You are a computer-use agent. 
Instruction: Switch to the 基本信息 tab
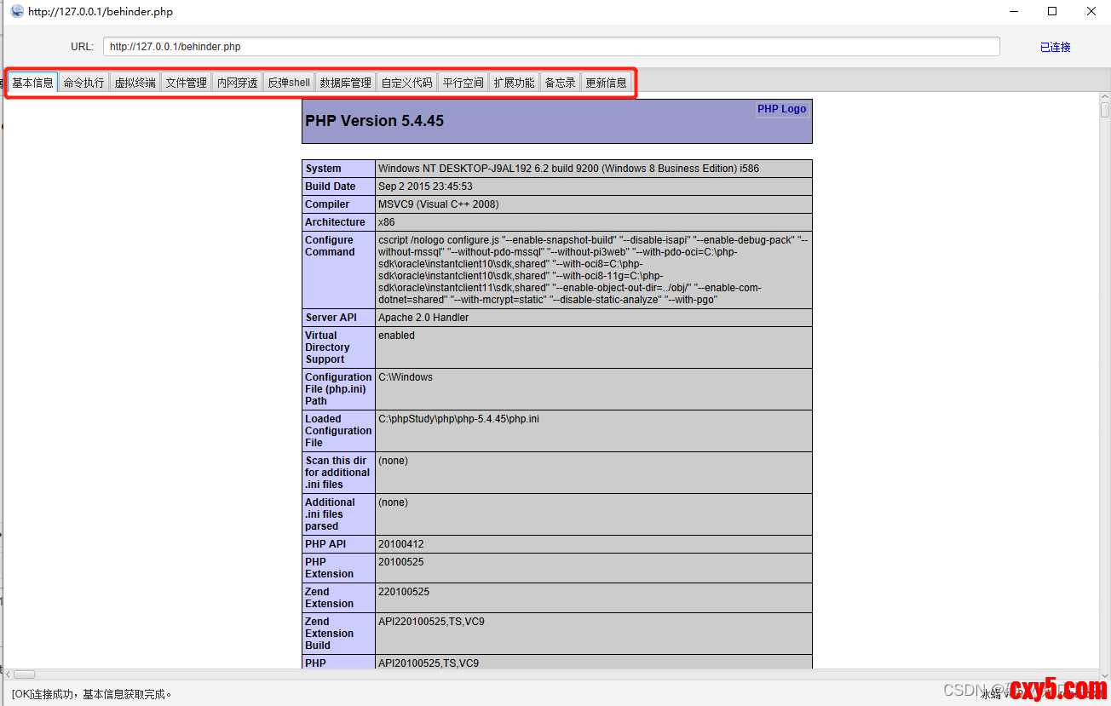pos(32,83)
